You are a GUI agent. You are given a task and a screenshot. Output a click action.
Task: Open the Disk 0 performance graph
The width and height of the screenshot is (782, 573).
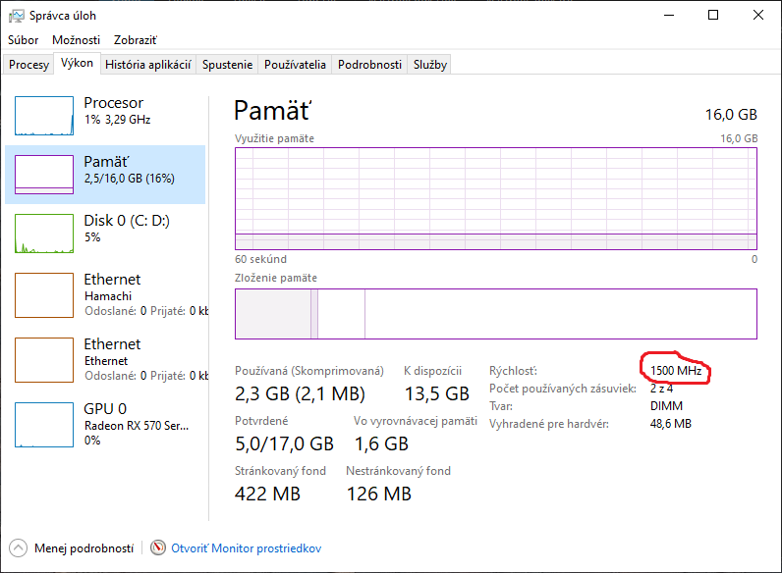coord(44,234)
